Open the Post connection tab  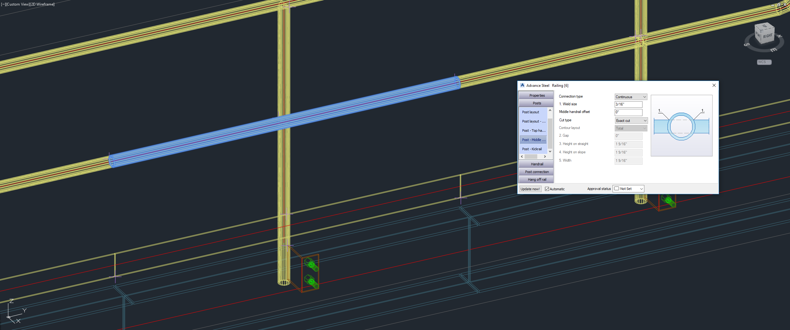coord(537,172)
